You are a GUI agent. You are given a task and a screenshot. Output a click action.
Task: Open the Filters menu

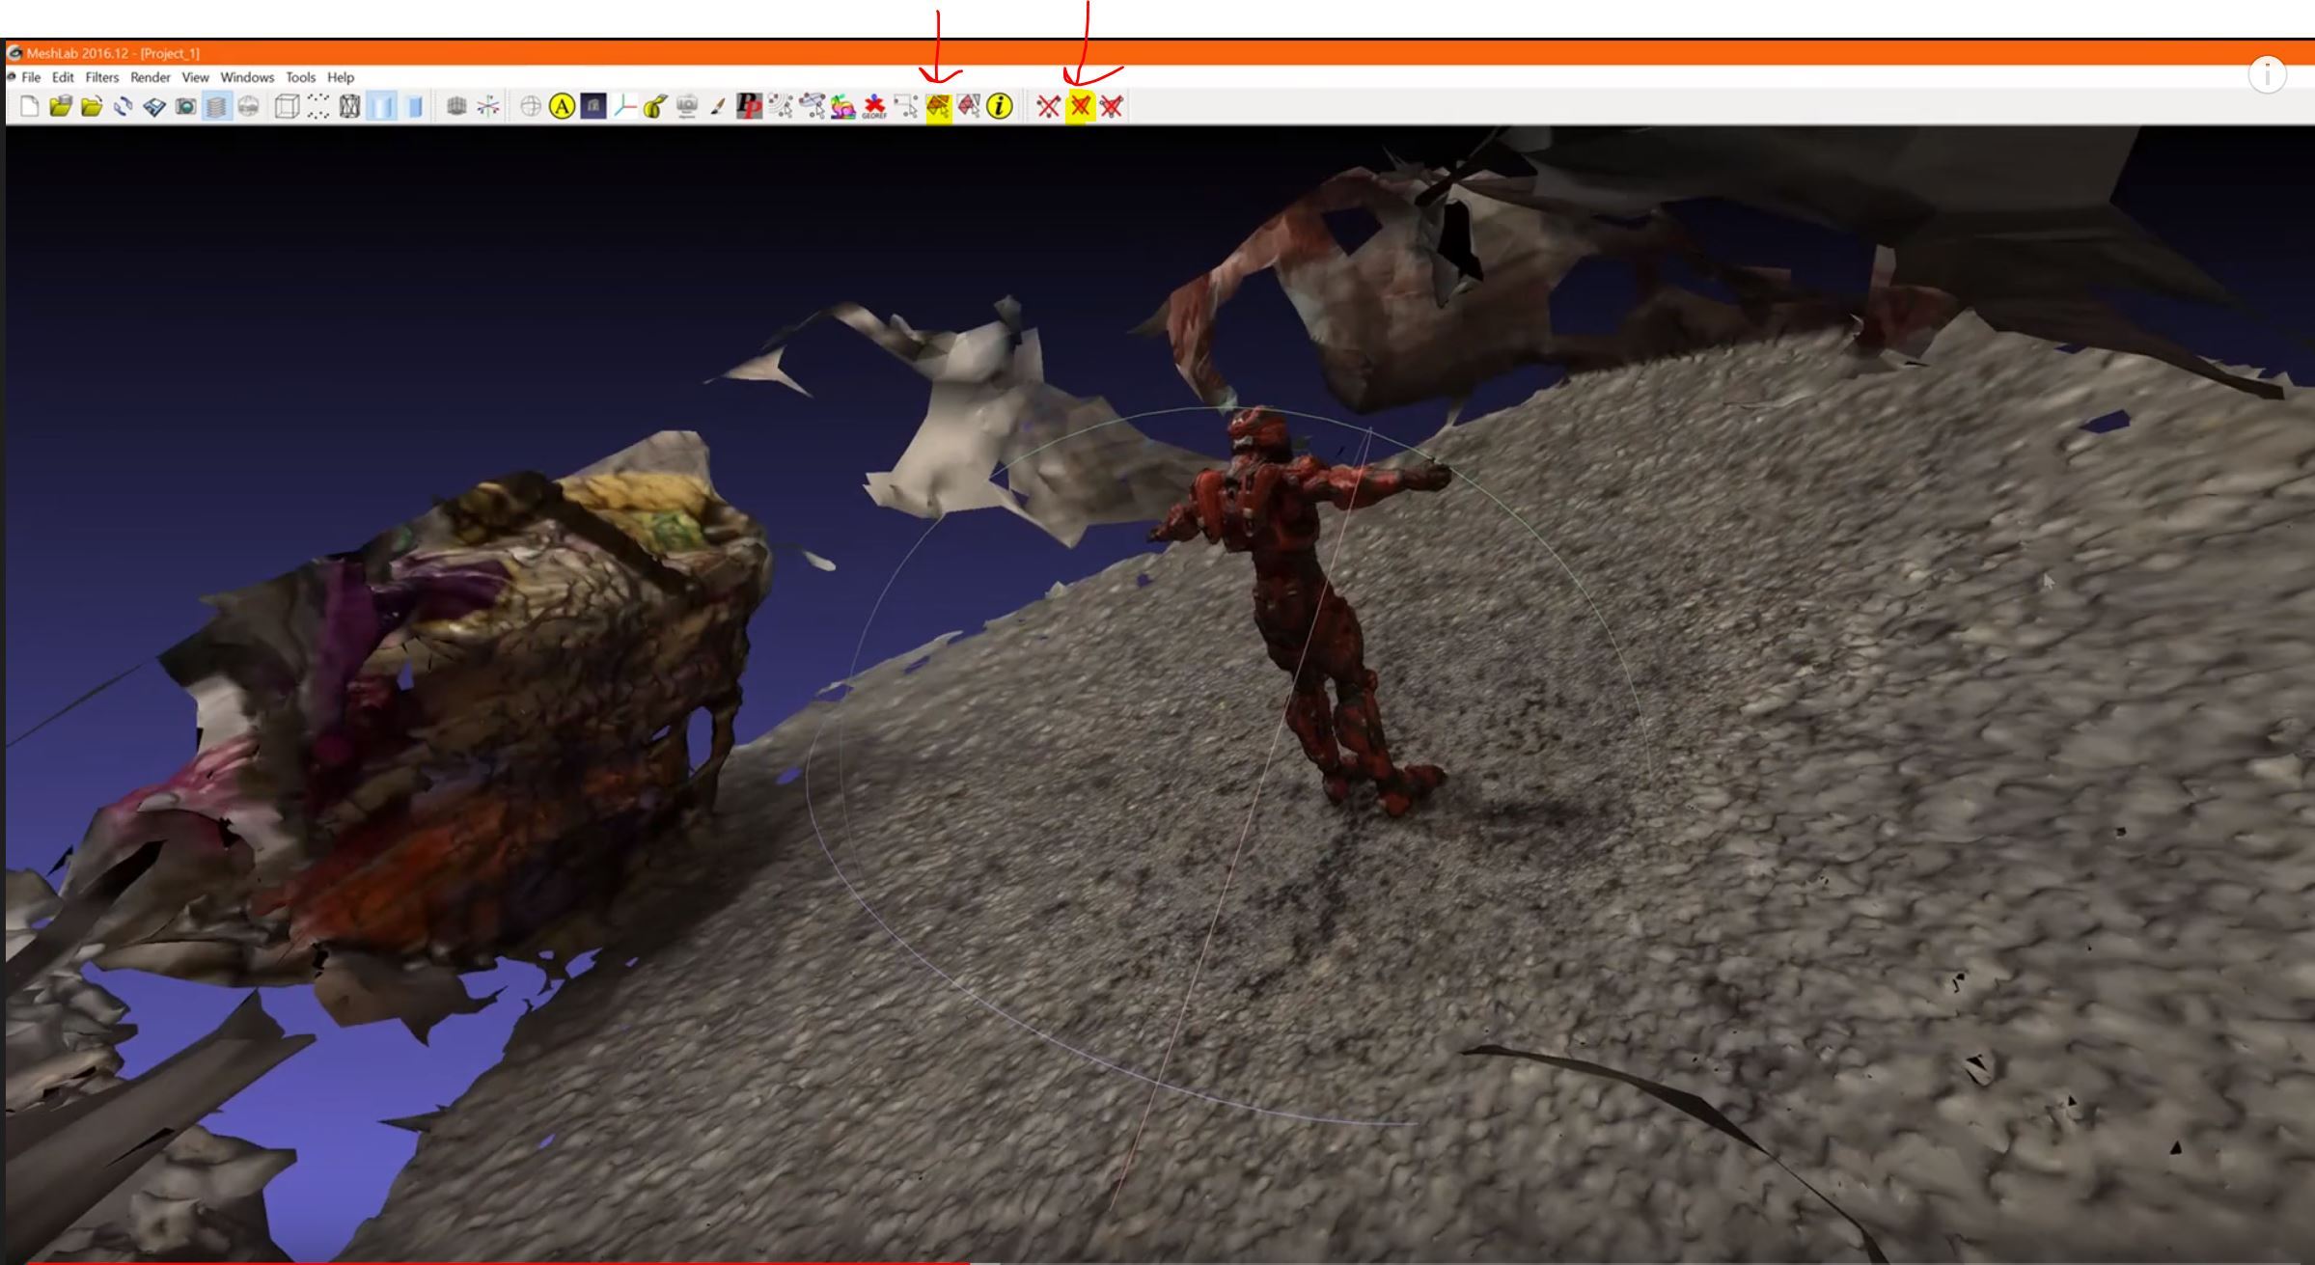point(101,77)
